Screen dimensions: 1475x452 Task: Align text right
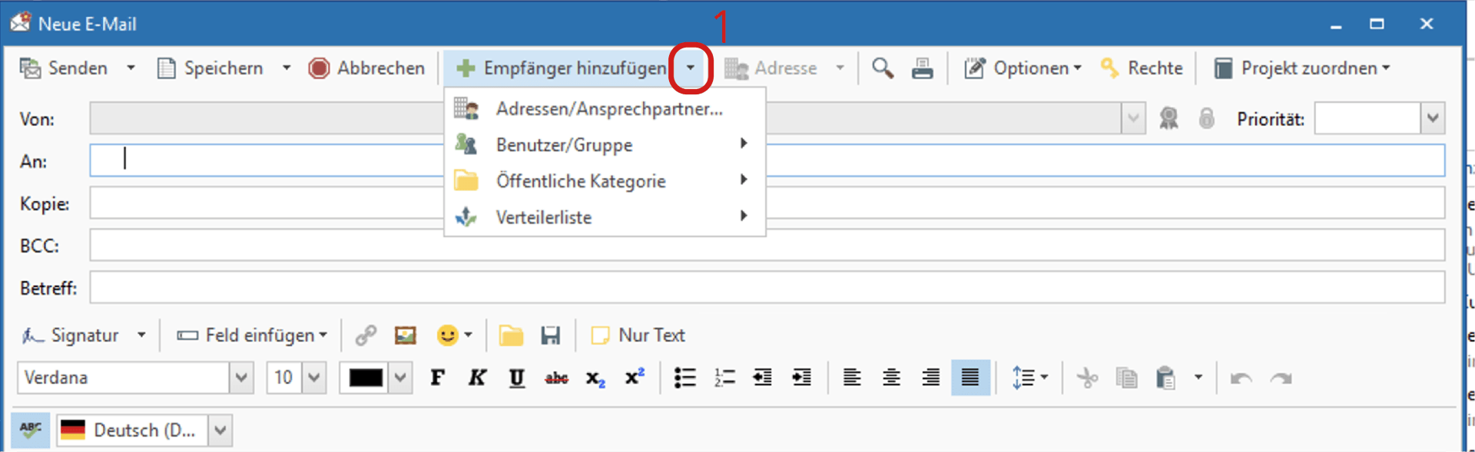[x=930, y=378]
